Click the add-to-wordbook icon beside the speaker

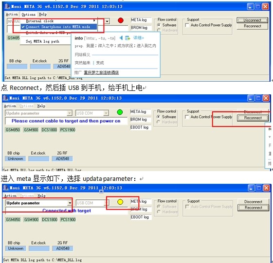(x=127, y=38)
